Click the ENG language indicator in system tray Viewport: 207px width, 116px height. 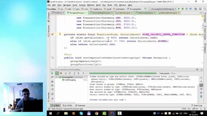click(x=185, y=113)
